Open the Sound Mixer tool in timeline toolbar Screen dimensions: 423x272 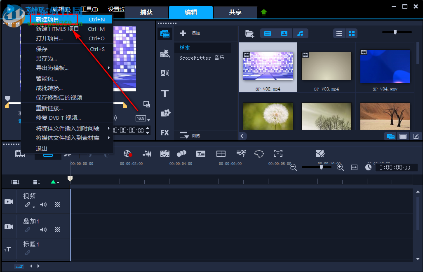tap(147, 153)
